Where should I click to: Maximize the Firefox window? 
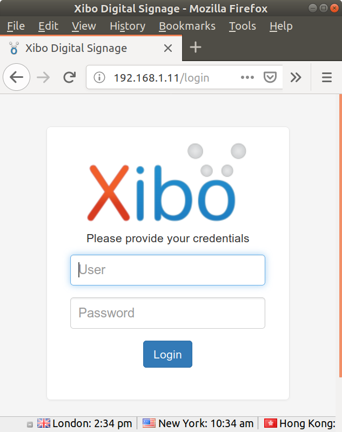324,8
